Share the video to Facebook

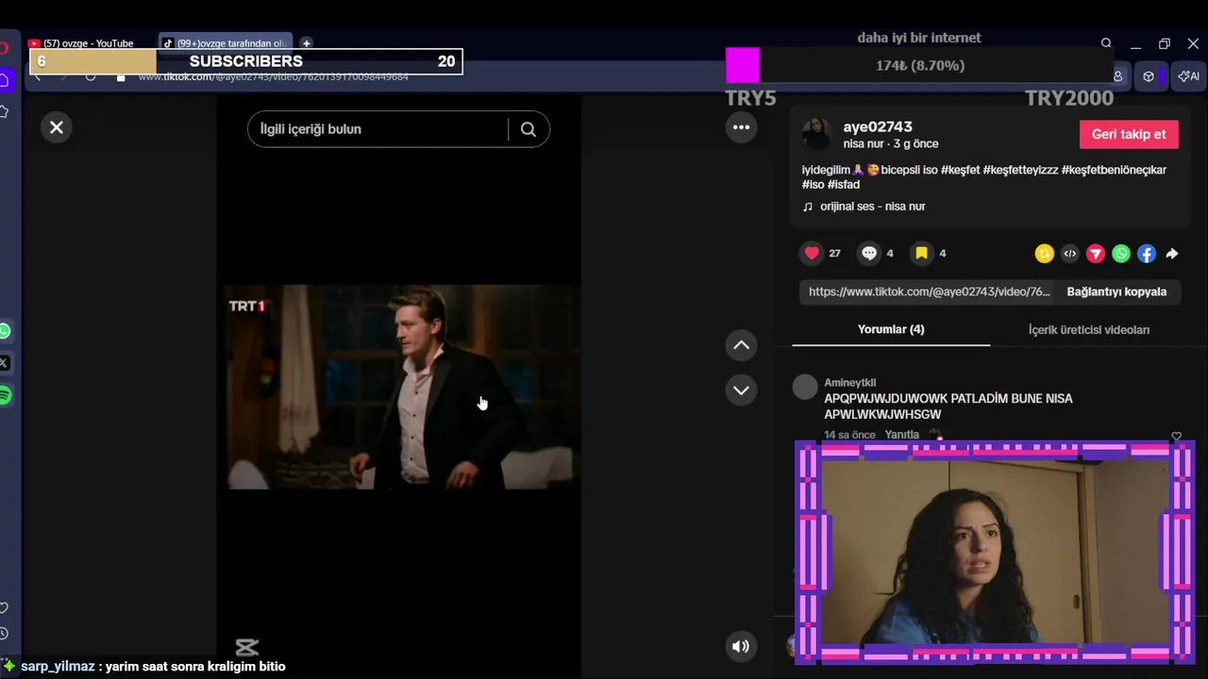[x=1146, y=254]
